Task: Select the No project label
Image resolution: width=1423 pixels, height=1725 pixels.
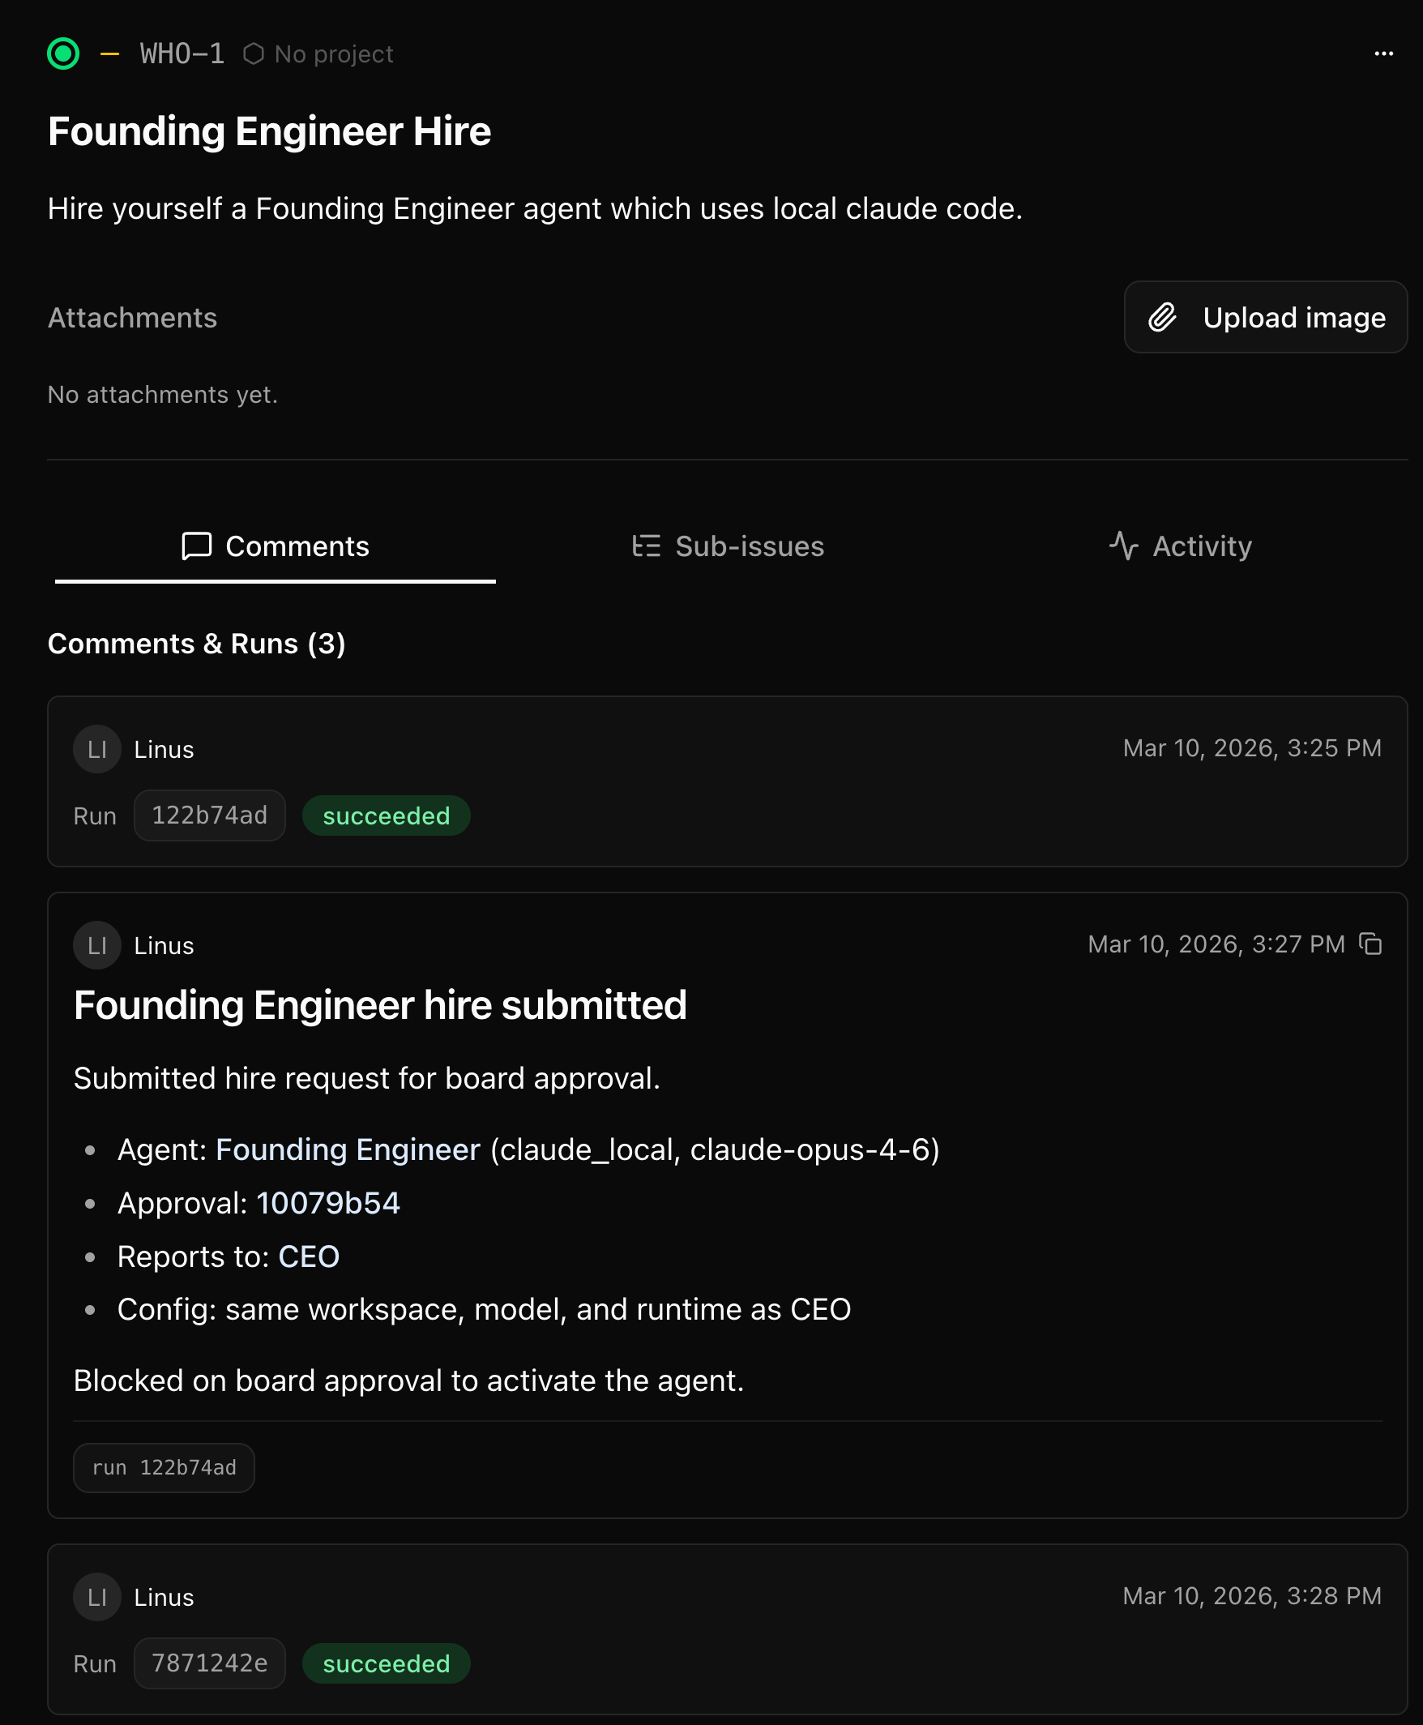Action: tap(334, 54)
